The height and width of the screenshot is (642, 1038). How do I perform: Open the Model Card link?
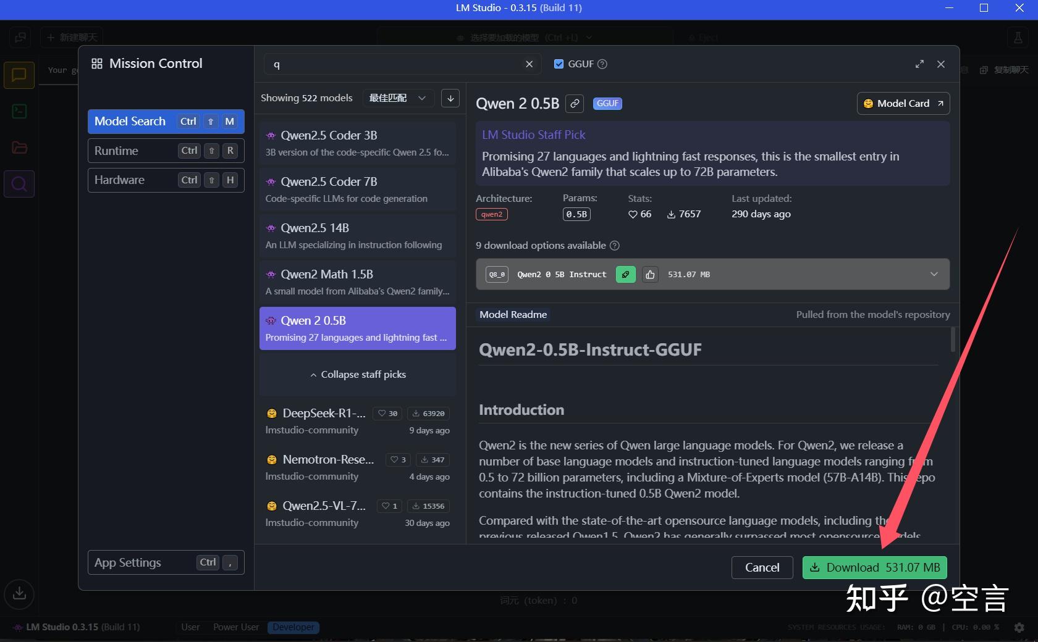(x=903, y=104)
